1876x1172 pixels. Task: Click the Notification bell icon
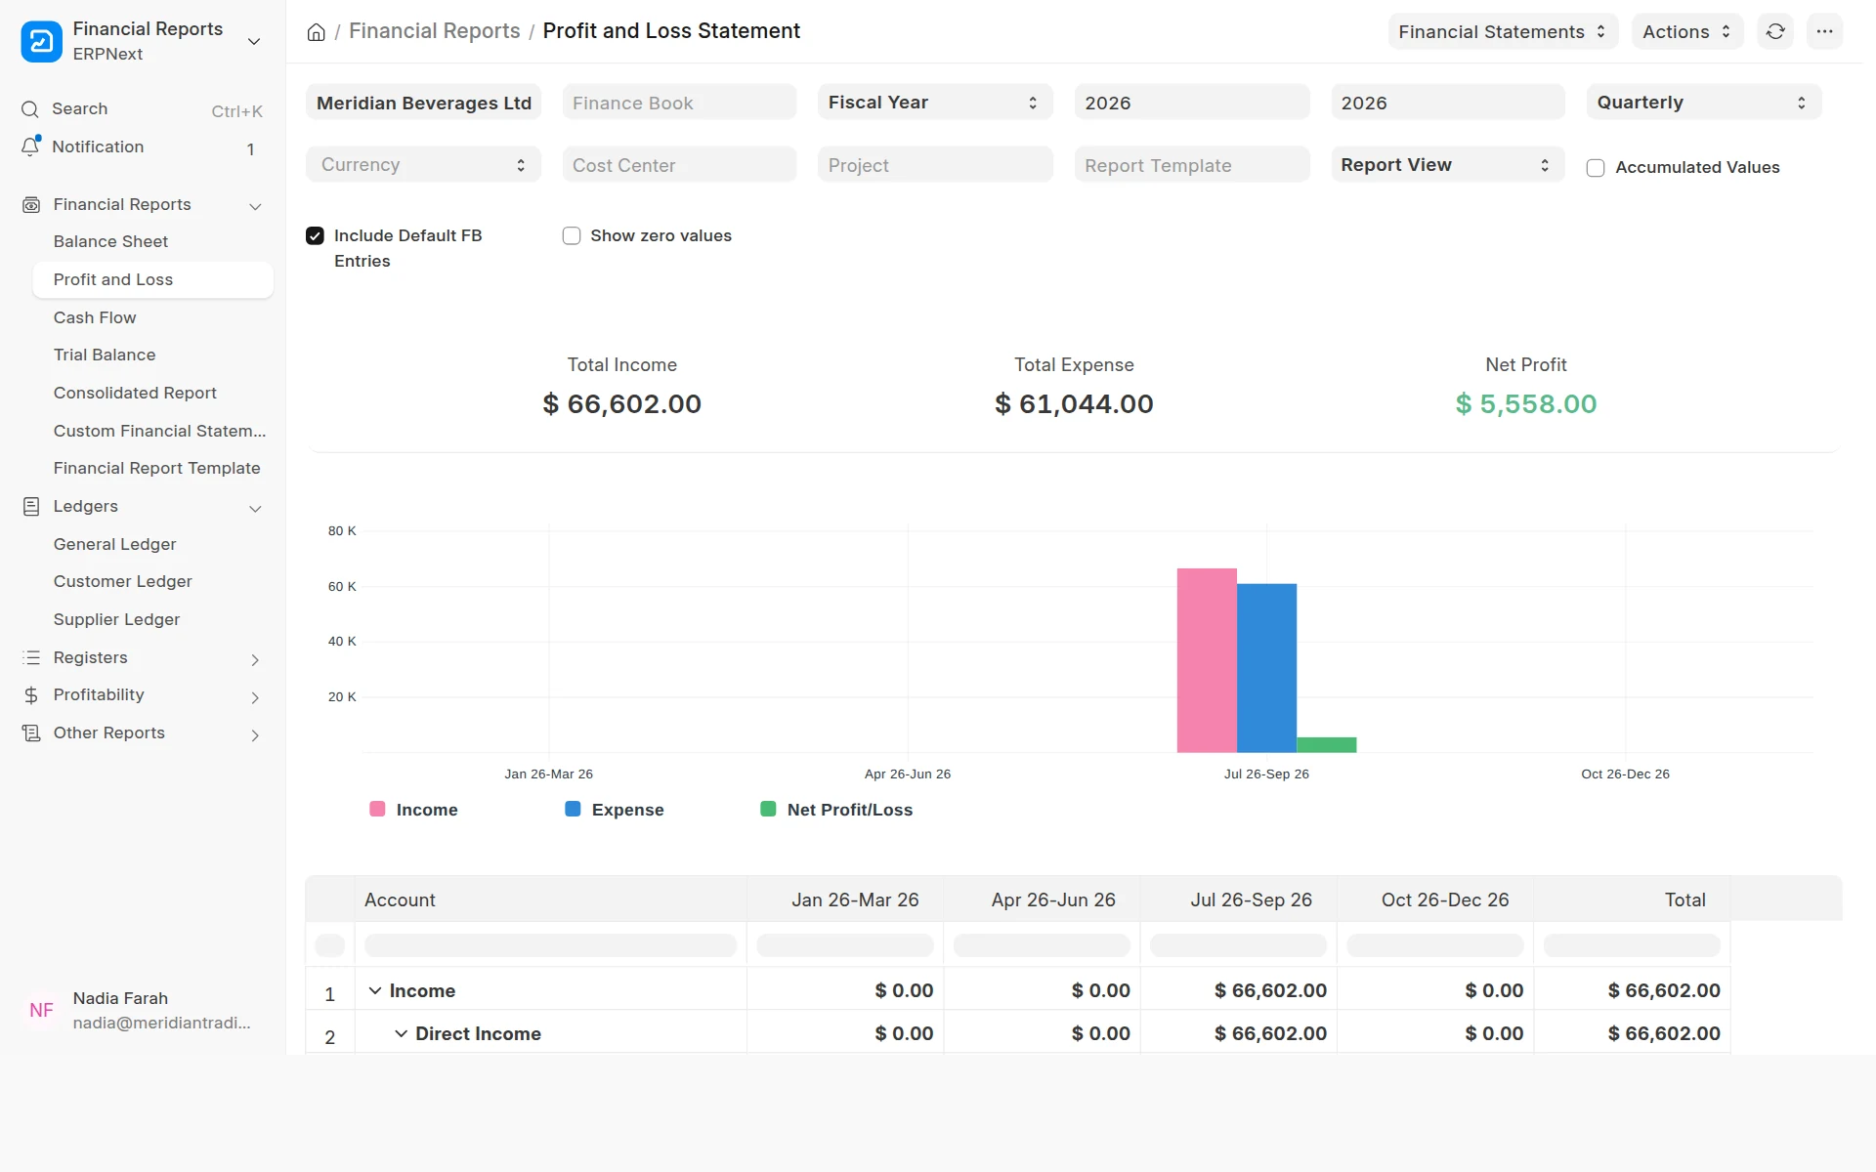(x=30, y=146)
